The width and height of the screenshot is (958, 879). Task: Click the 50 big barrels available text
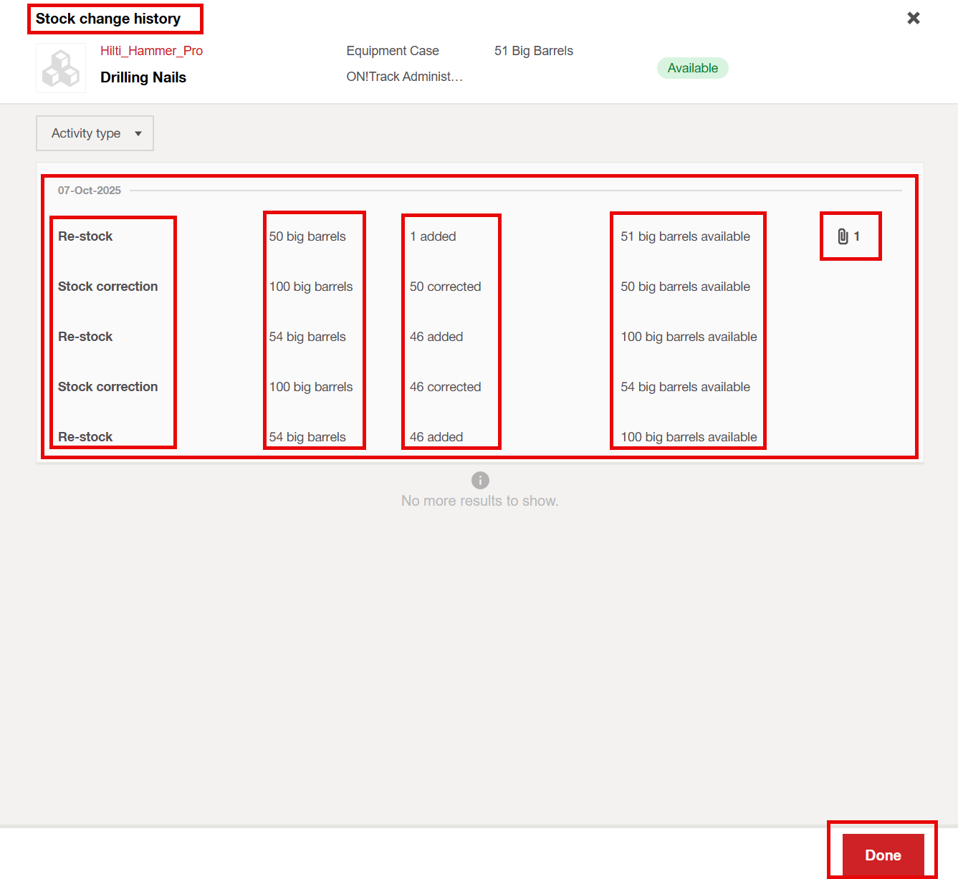tap(685, 287)
